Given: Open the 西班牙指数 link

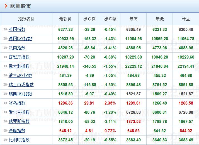Looking at the screenshot, I should pos(19,57).
